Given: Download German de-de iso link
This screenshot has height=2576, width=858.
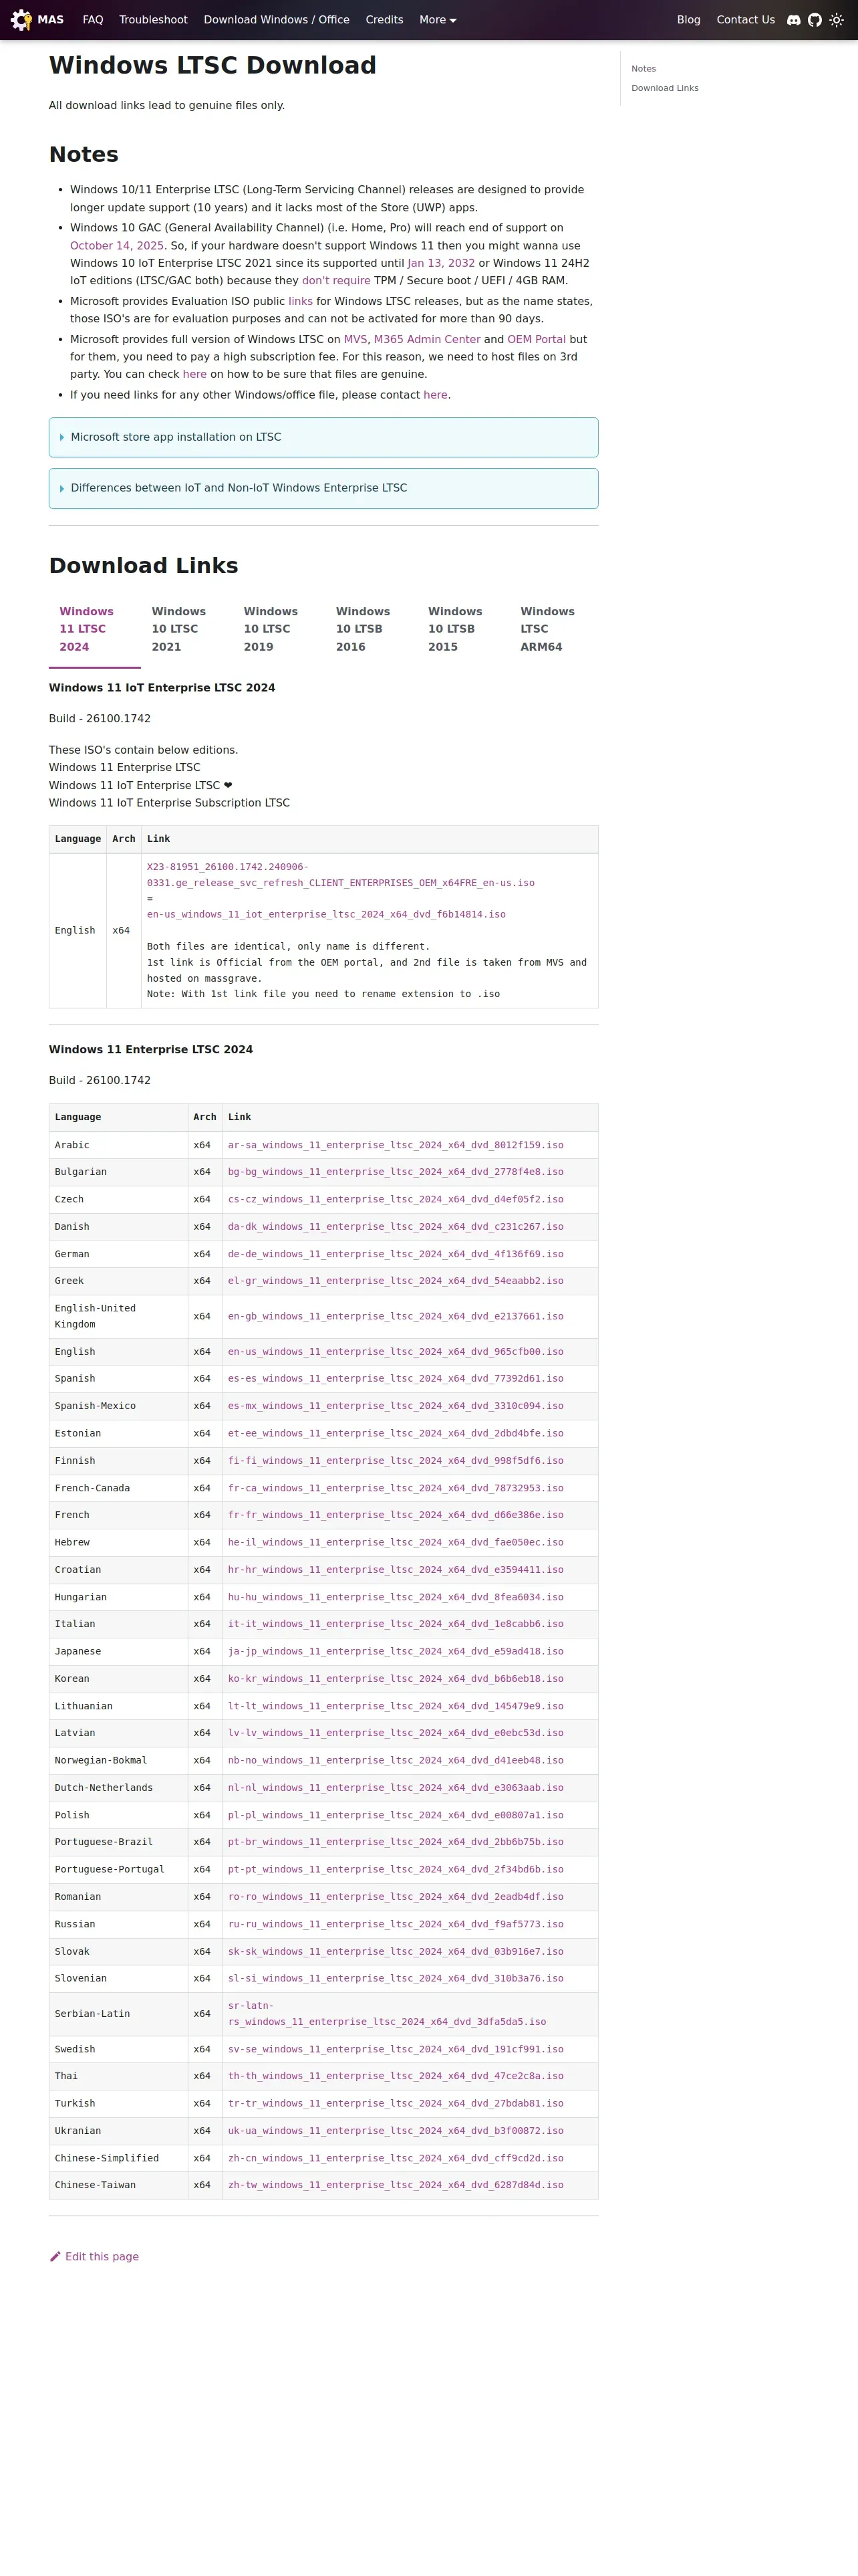Looking at the screenshot, I should 396,1254.
